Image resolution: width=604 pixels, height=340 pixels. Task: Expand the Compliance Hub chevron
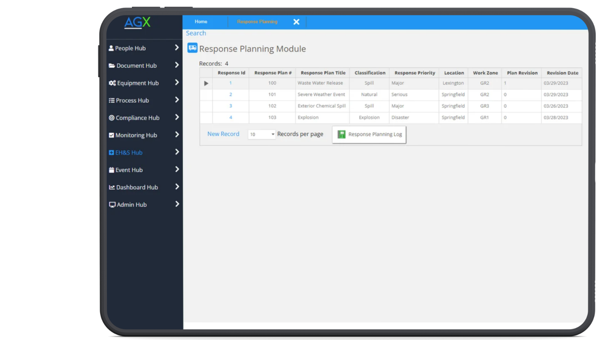coord(177,117)
